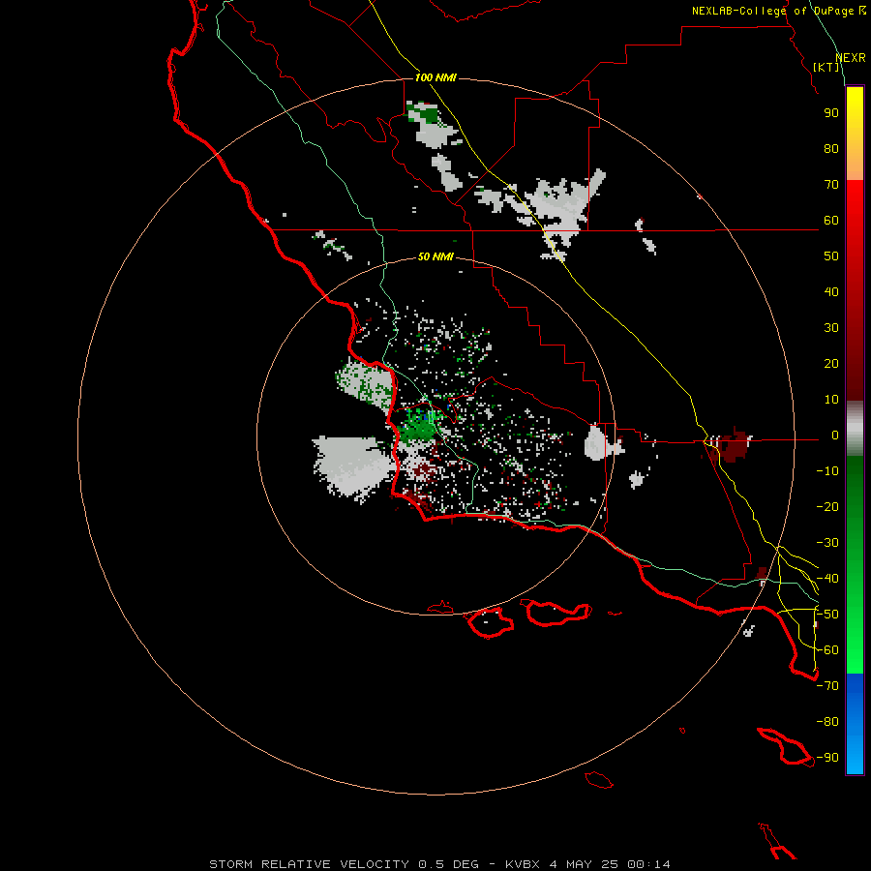Click the -80 value on the velocity scale

(x=827, y=722)
